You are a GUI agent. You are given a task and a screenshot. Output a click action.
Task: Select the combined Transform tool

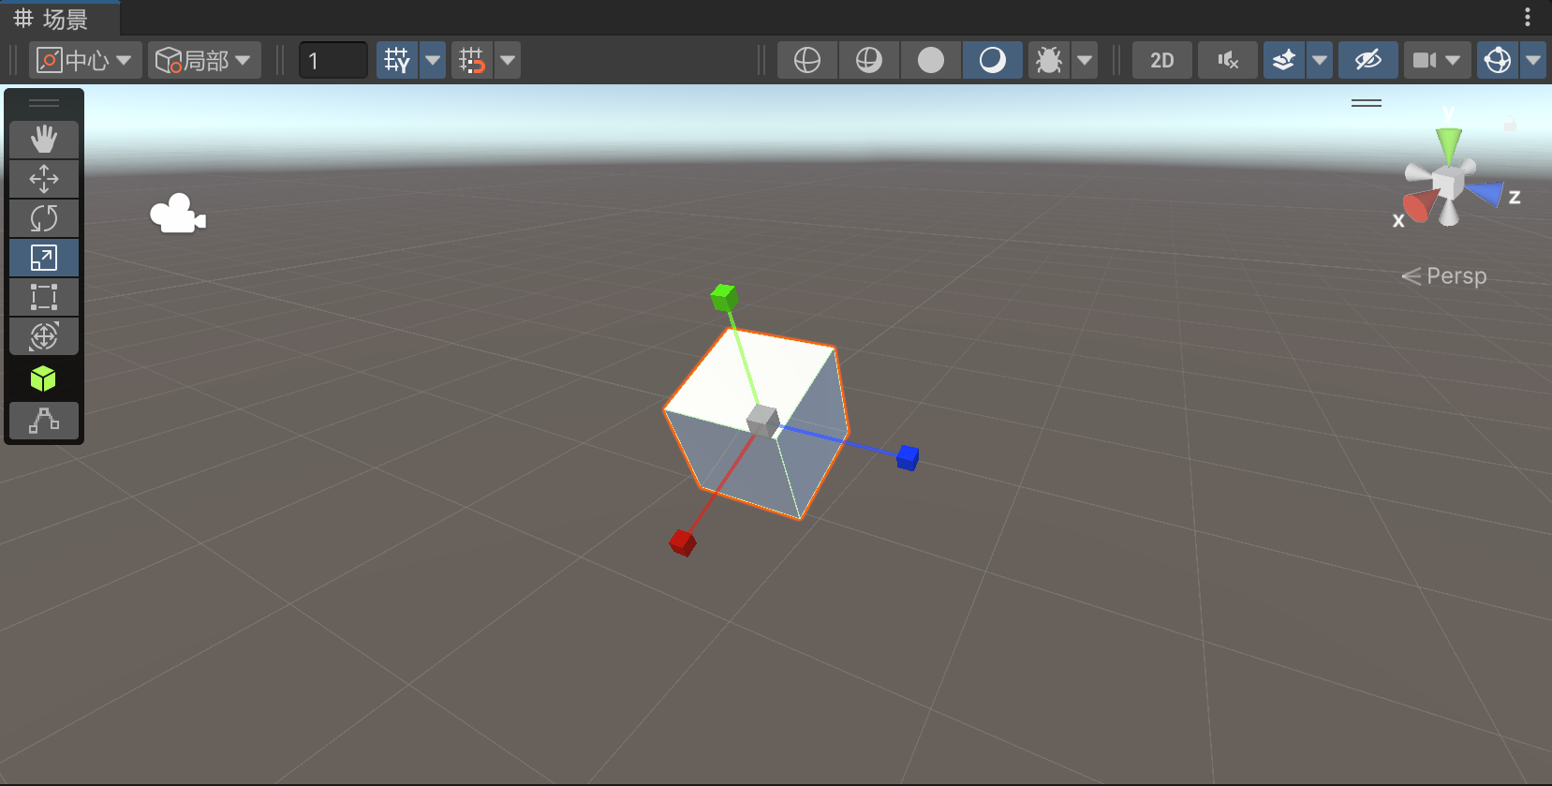pyautogui.click(x=44, y=336)
